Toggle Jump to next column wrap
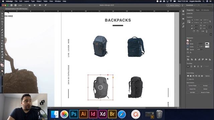Screen dimensions: 214x120 (201, 66)
